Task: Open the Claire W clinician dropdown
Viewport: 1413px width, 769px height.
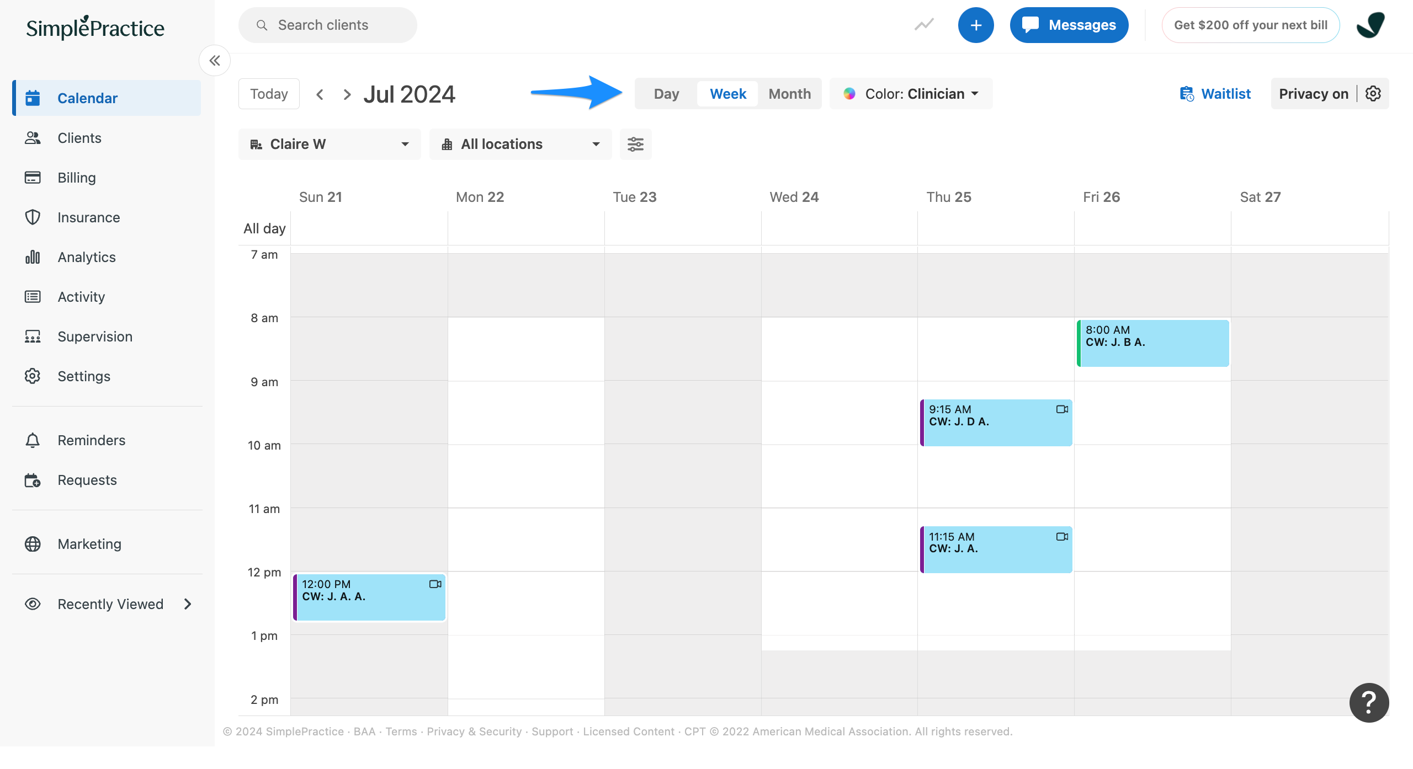Action: [330, 144]
